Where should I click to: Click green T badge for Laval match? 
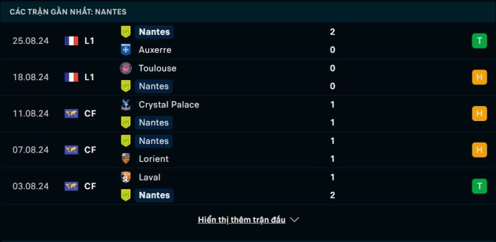click(x=479, y=186)
